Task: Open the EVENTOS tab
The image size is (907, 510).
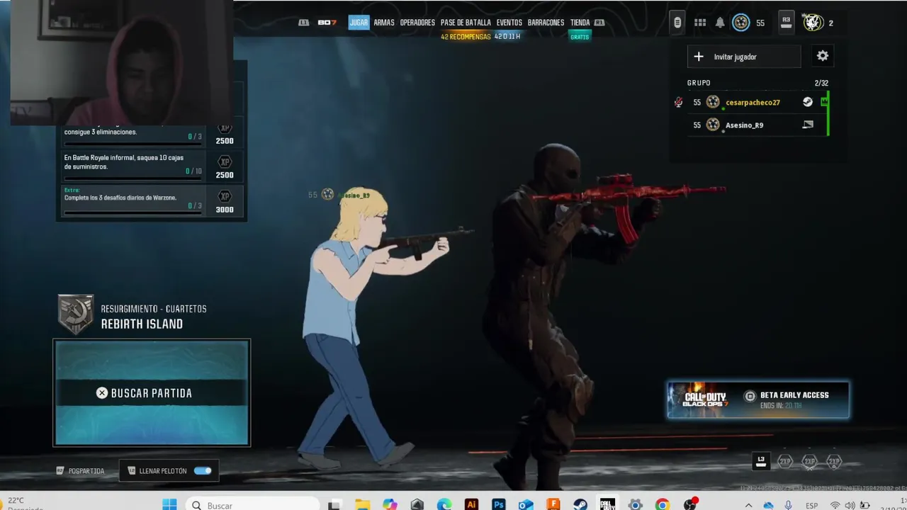Action: point(509,23)
